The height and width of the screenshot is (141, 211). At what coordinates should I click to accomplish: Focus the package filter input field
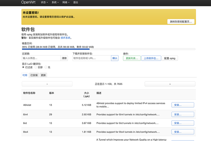[41, 58]
